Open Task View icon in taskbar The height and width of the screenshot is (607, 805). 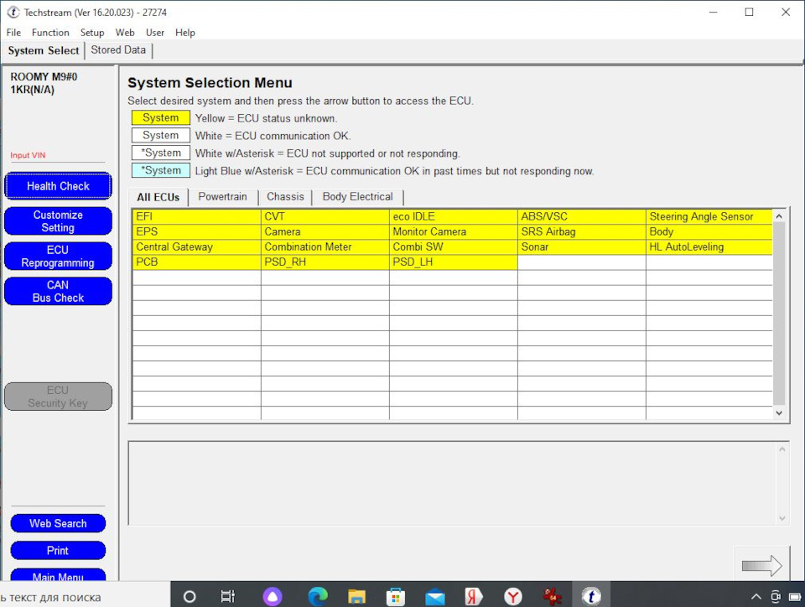(x=227, y=596)
